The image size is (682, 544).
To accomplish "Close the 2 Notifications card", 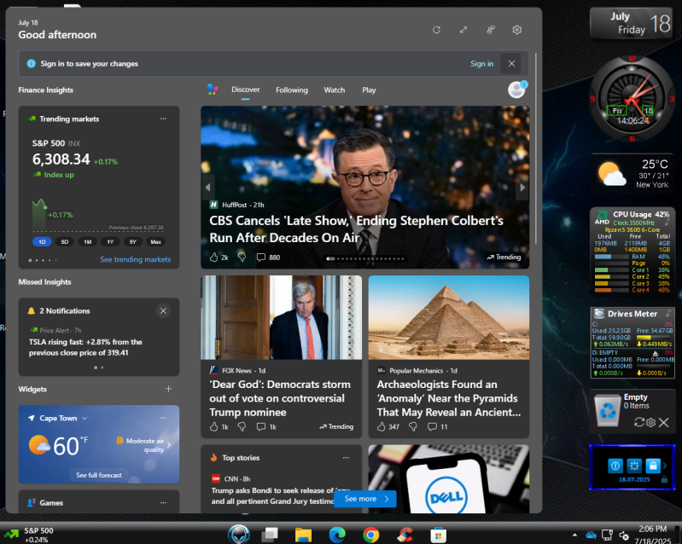I will click(x=163, y=310).
